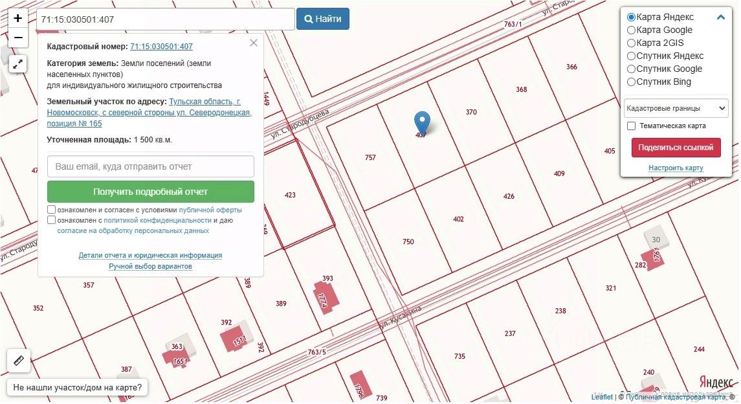
Task: Select parcel 735 on the map
Action: (x=460, y=356)
